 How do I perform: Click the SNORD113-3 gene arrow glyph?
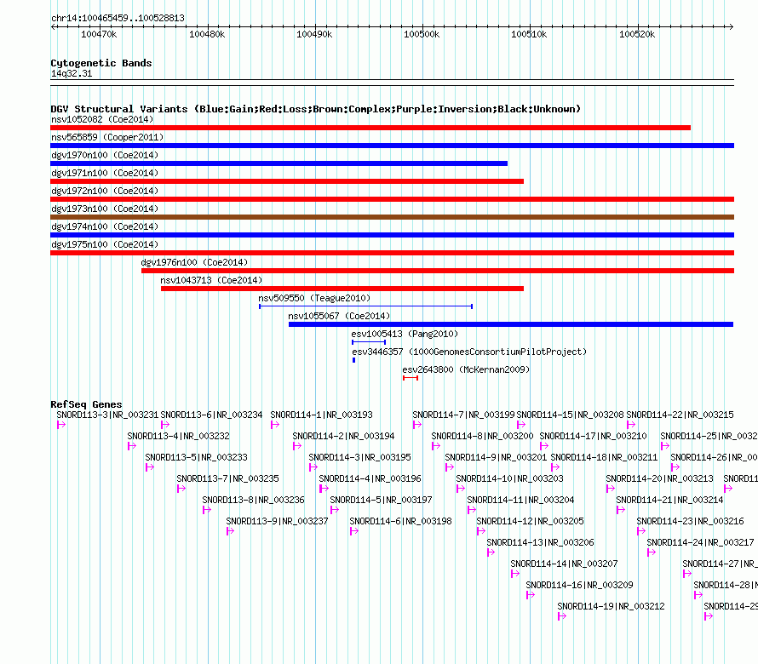pyautogui.click(x=61, y=425)
